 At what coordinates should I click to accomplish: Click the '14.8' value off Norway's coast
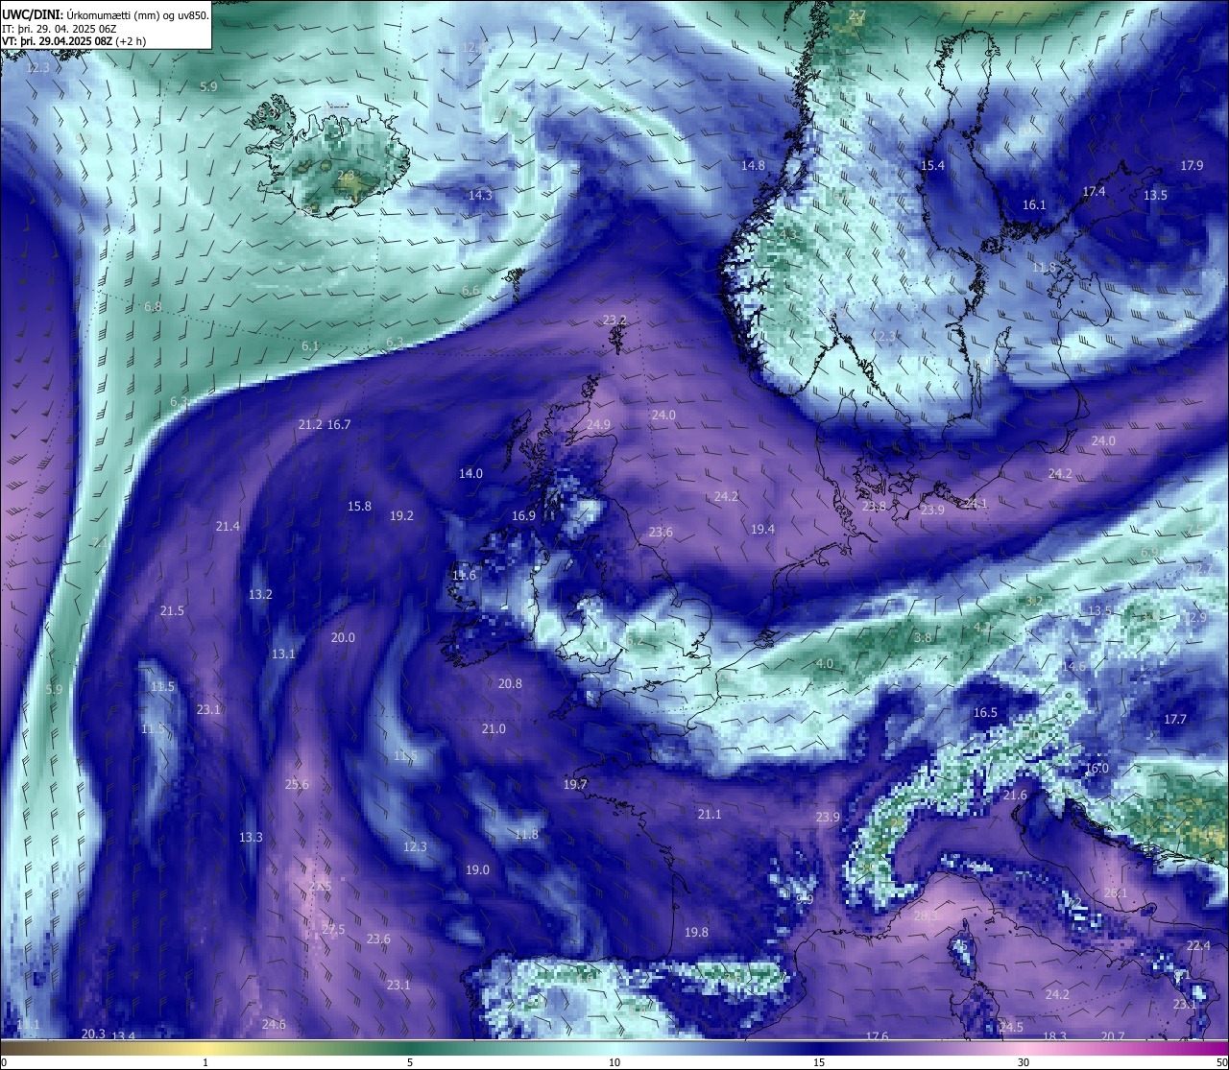pos(754,165)
